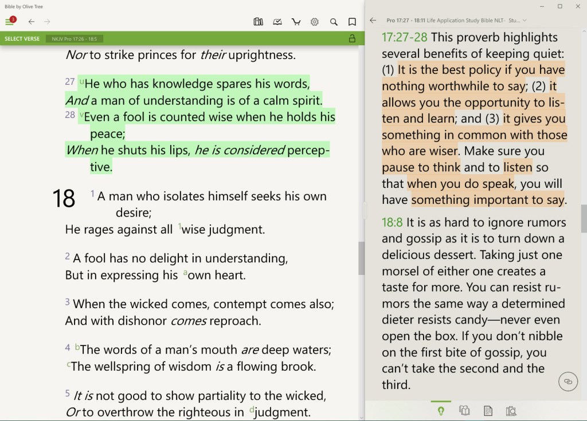Click the search magnifier icon
The width and height of the screenshot is (587, 421).
point(334,22)
